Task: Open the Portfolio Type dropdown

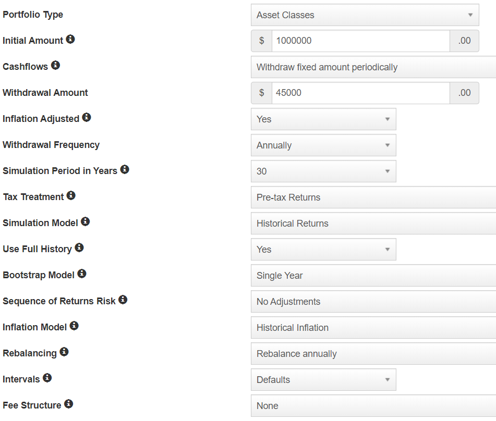Action: point(365,15)
